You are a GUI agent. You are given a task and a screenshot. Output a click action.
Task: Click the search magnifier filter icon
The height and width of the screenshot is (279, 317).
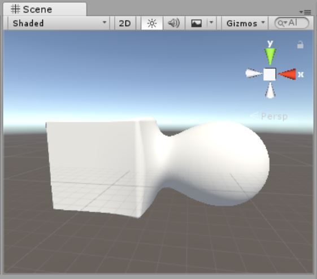tap(283, 23)
